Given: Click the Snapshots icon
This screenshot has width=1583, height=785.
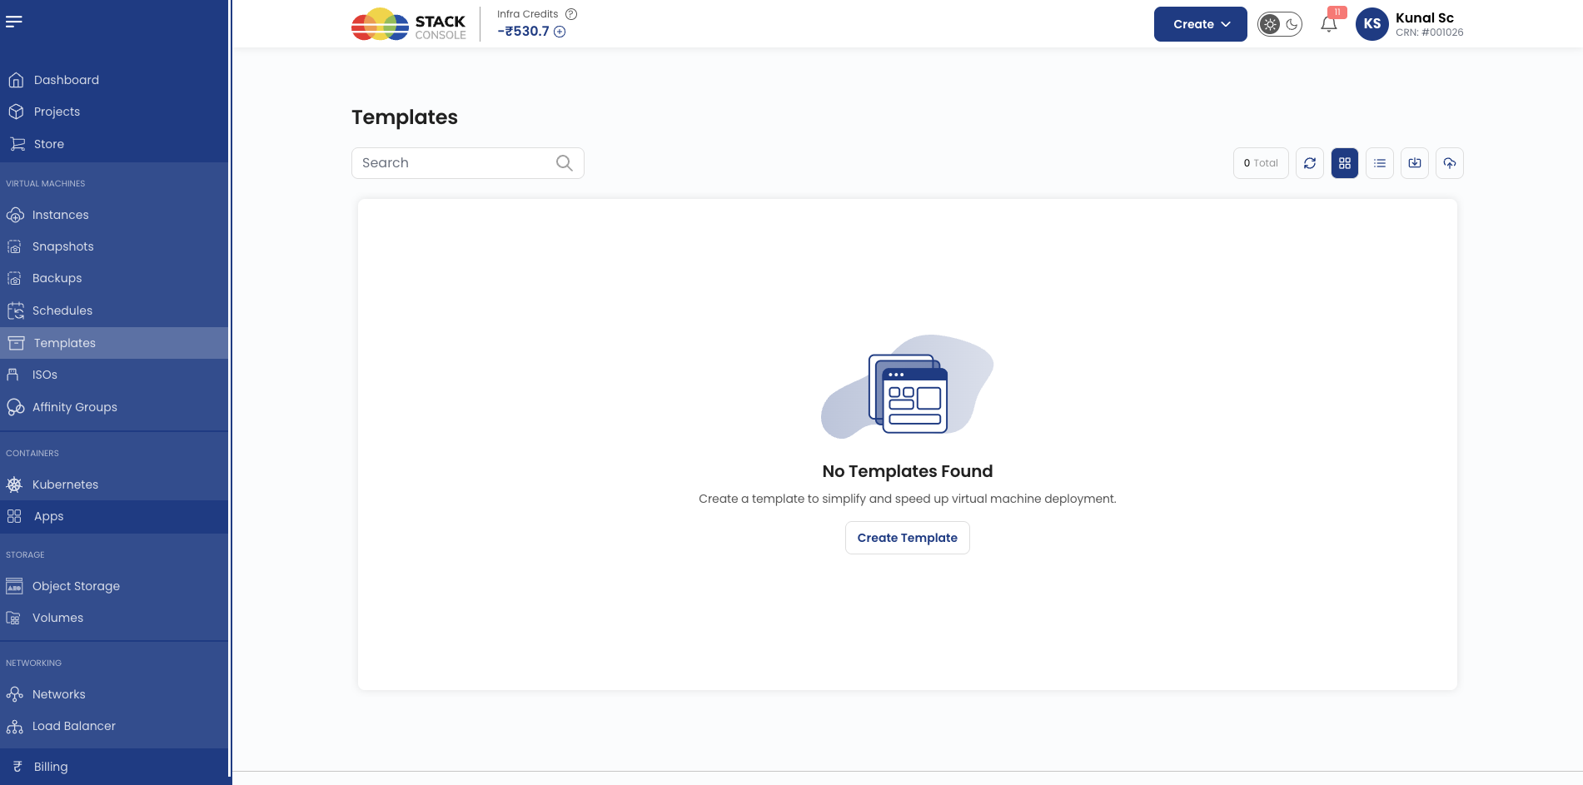Looking at the screenshot, I should point(14,246).
